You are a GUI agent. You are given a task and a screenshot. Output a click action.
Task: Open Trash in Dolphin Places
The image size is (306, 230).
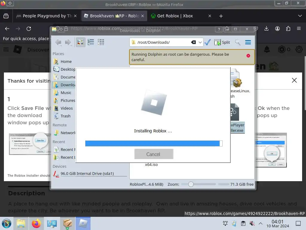click(x=62, y=116)
